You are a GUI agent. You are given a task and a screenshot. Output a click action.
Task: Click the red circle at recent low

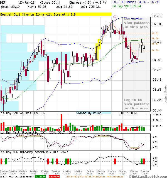[x=132, y=61]
